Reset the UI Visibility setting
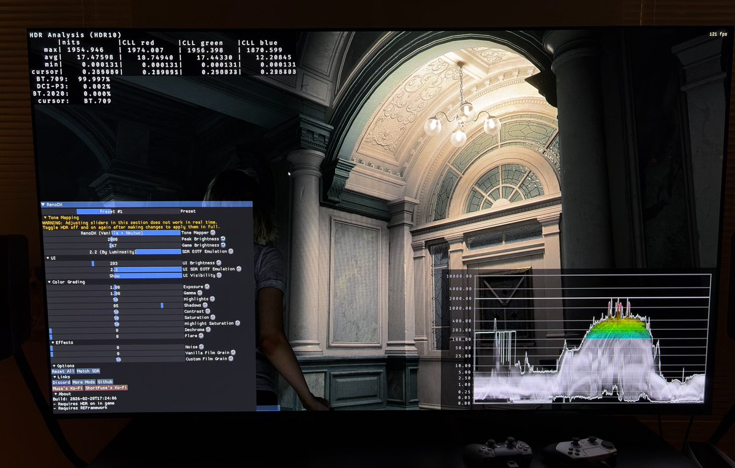The width and height of the screenshot is (735, 468). coord(219,275)
